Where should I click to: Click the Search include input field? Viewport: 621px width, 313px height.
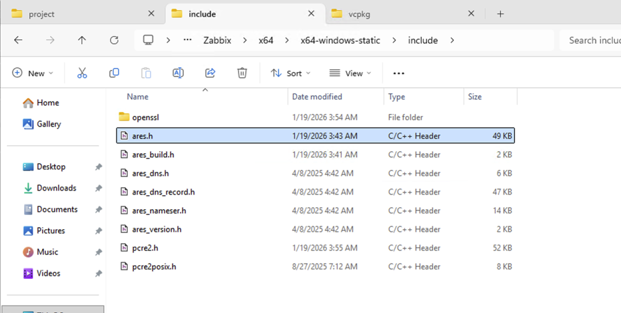(x=592, y=40)
